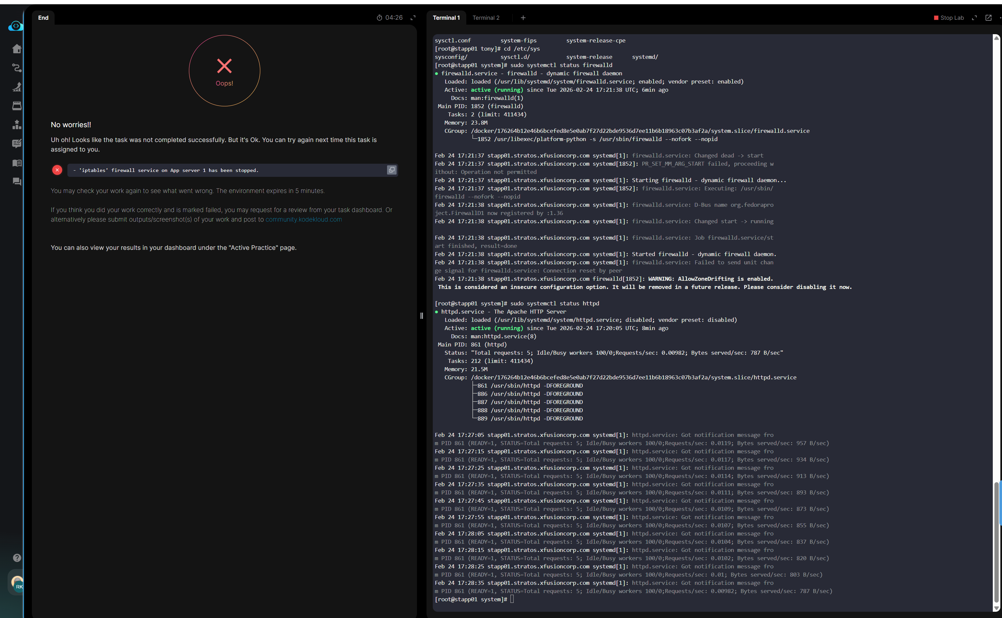Follow the community.kodekloud.com link
1002x618 pixels.
click(303, 220)
